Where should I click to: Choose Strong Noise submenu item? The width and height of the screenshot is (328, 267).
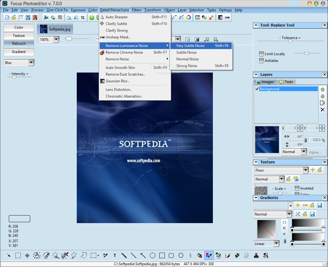[x=201, y=66]
